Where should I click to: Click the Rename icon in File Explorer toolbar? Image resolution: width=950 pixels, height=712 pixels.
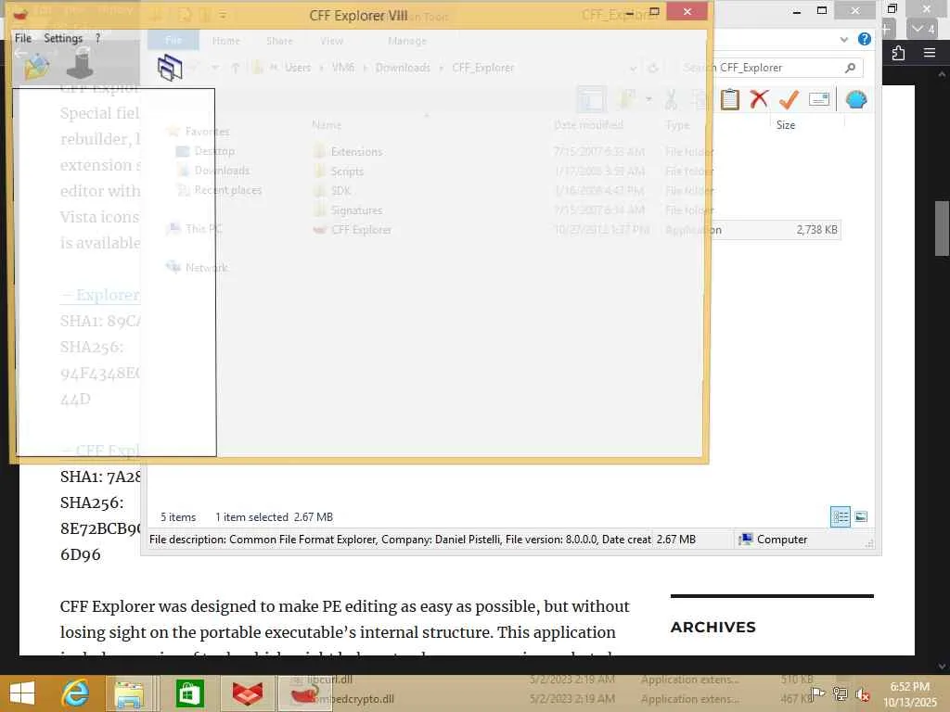[819, 99]
